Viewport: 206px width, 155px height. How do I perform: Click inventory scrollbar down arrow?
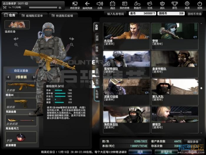pyautogui.click(x=201, y=133)
